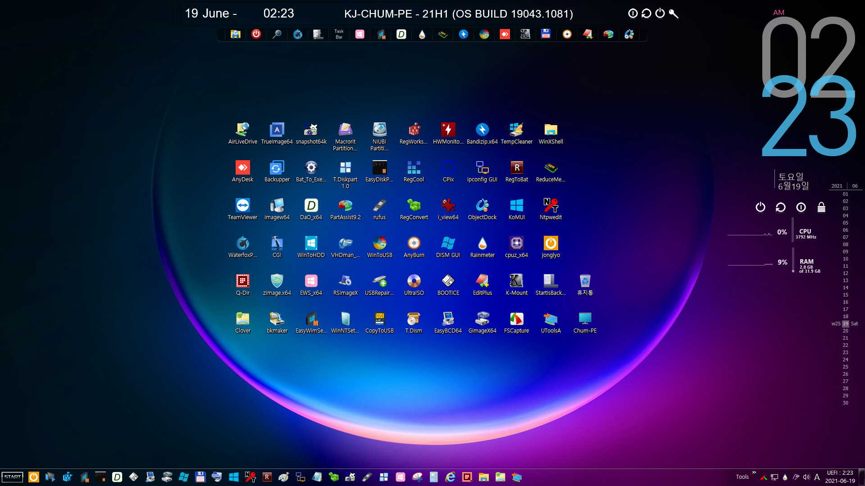Click the power icon in the header bar
Image resolution: width=865 pixels, height=486 pixels.
(x=660, y=13)
